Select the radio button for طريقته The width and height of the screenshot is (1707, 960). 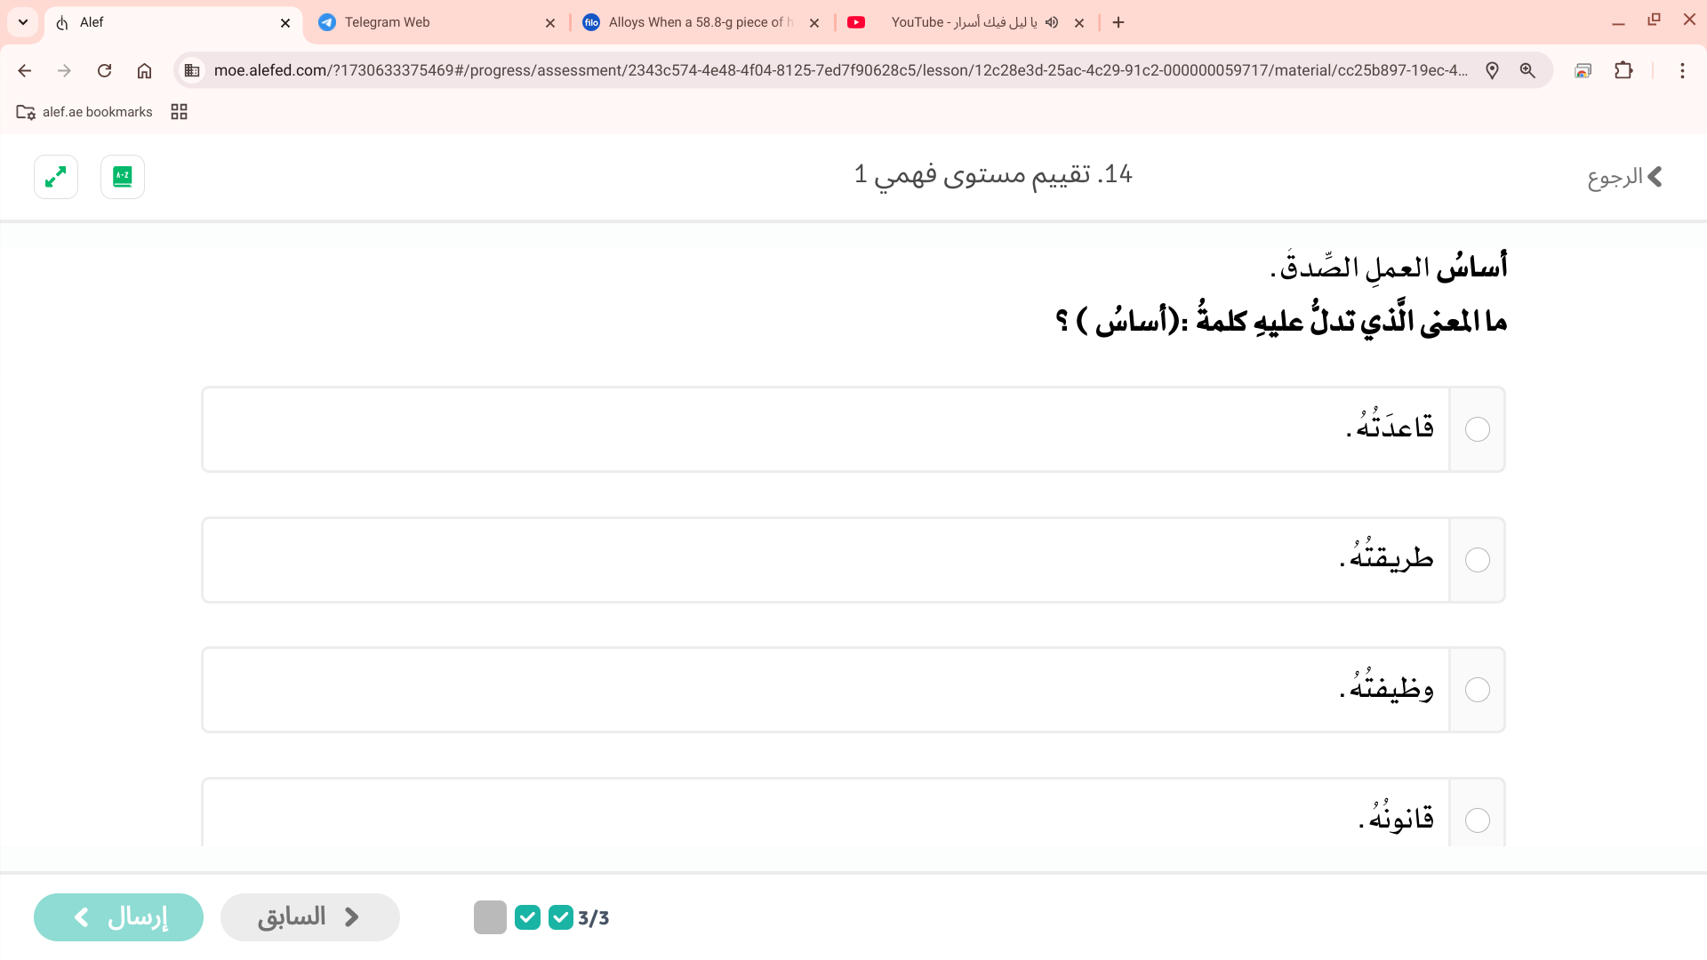point(1477,560)
